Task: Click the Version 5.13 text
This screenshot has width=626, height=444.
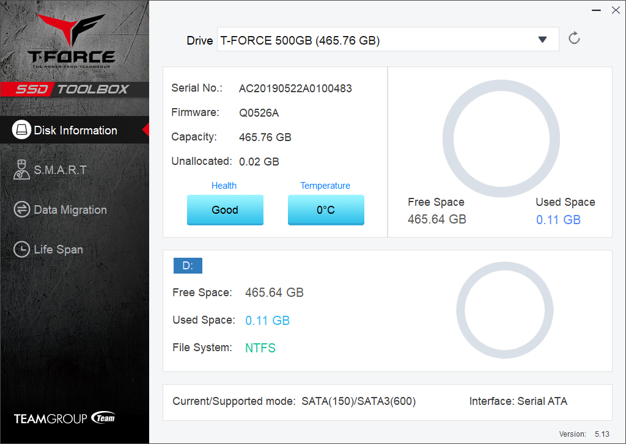Action: 584,434
